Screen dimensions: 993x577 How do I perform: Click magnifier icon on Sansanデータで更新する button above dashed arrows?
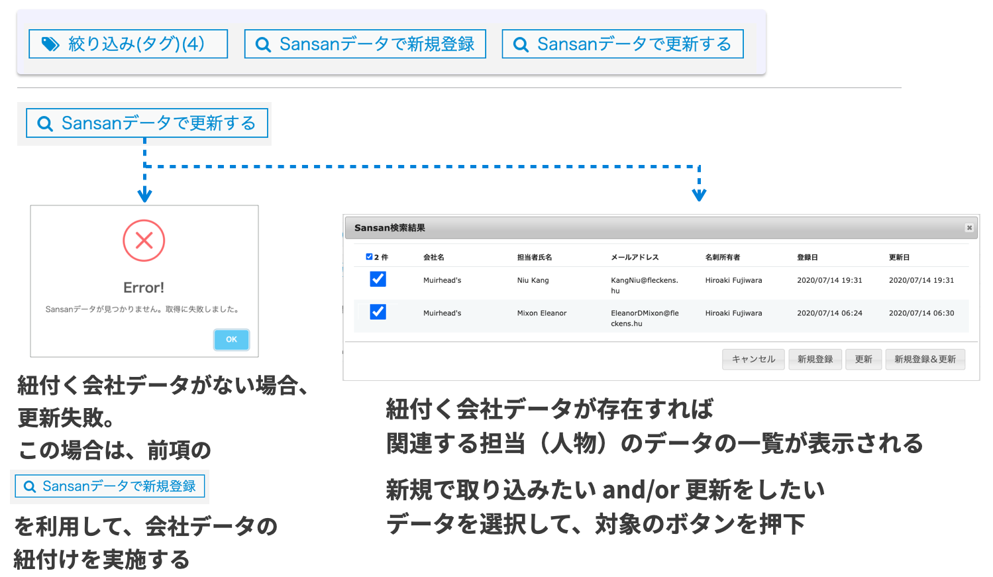(x=45, y=124)
